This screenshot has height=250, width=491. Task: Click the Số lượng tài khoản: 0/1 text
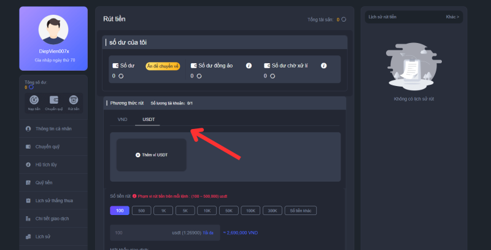click(172, 103)
